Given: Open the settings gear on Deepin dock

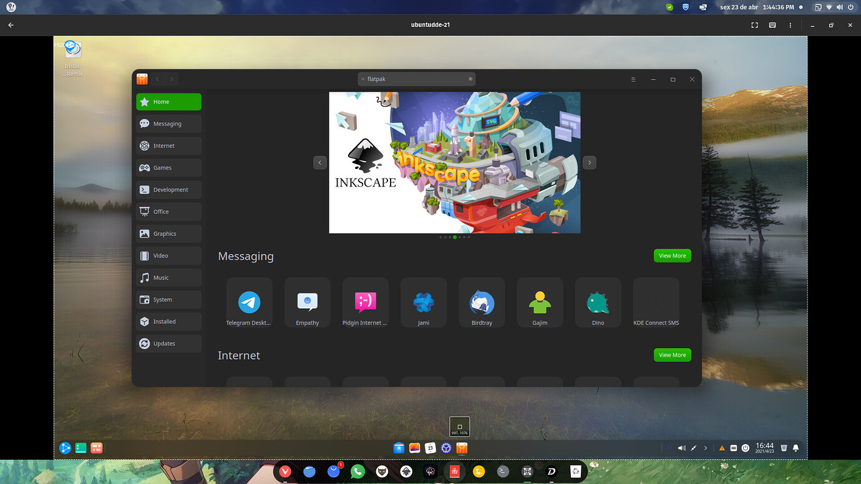Looking at the screenshot, I should pyautogui.click(x=446, y=448).
